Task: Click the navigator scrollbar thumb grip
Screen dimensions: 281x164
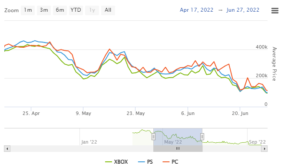Action: click(178, 149)
